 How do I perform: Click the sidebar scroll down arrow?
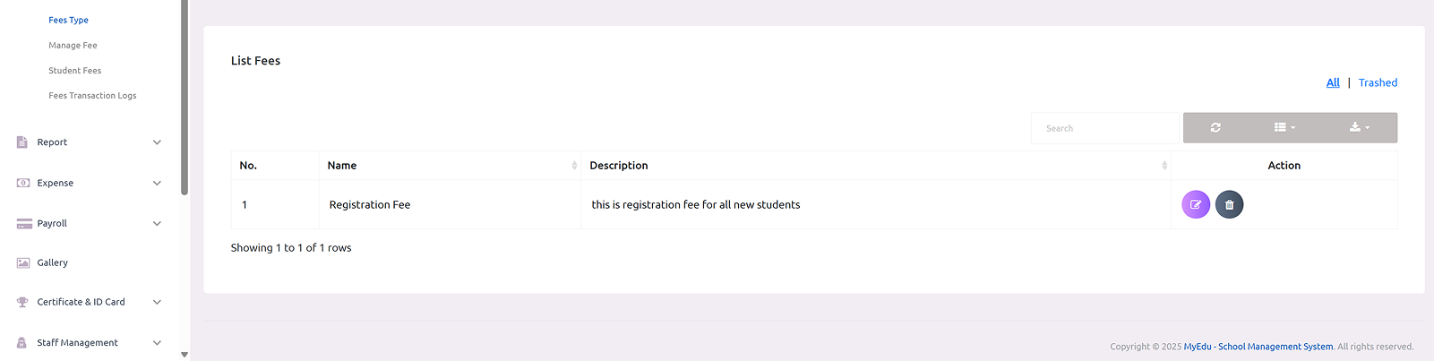tap(185, 355)
